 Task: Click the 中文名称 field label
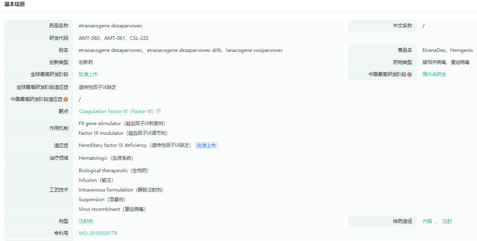pos(403,26)
